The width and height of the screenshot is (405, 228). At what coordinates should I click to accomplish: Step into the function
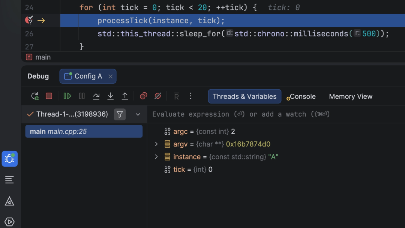click(x=111, y=96)
